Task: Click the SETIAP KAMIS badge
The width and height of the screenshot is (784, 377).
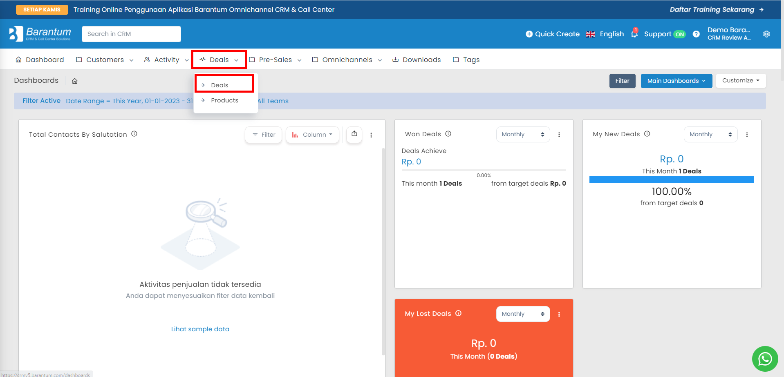Action: point(42,9)
